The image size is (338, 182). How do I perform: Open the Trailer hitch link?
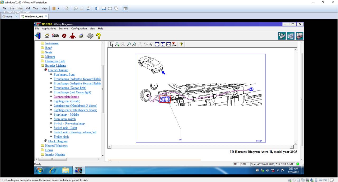[x=61, y=137]
